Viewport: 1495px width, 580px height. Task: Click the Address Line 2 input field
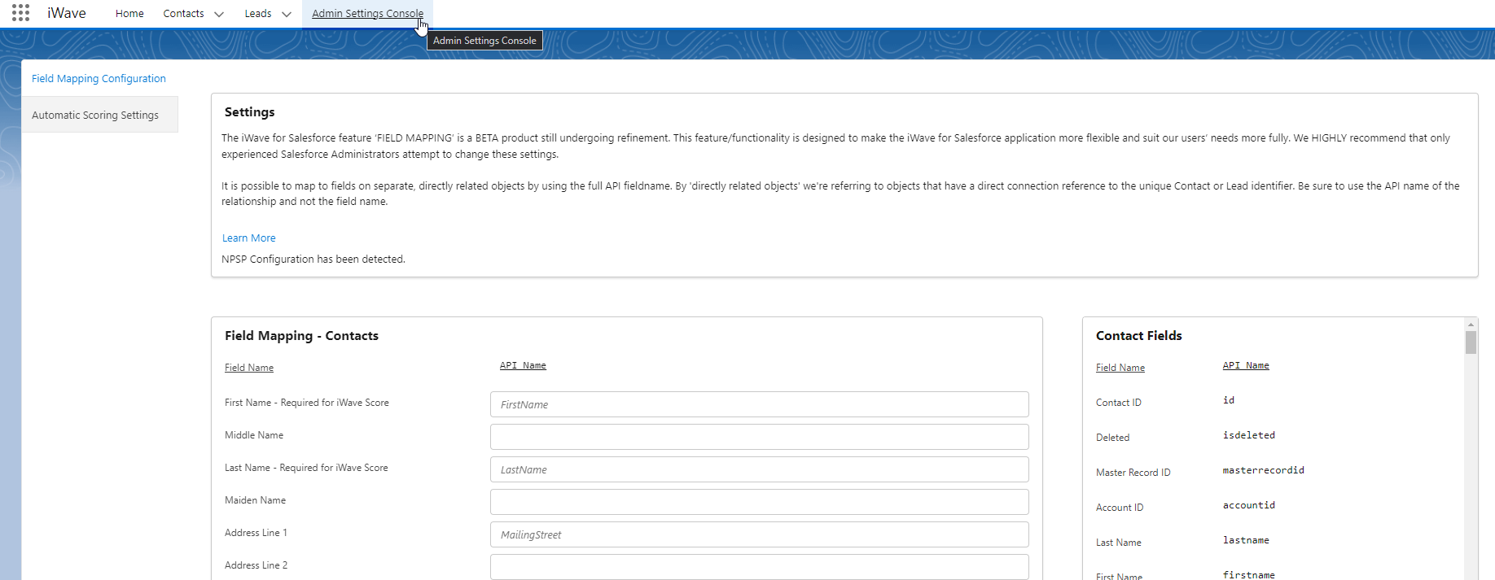759,566
